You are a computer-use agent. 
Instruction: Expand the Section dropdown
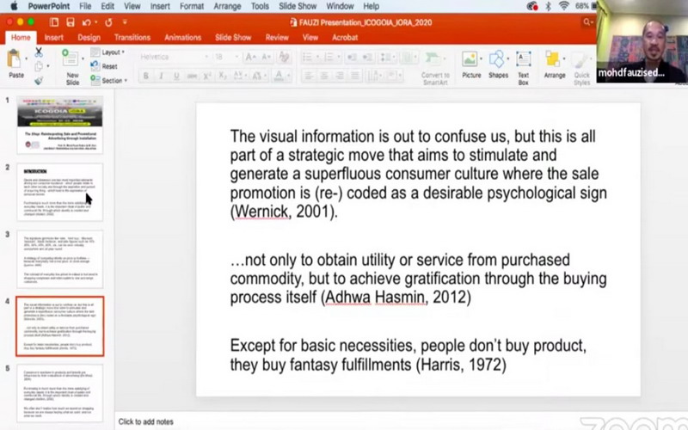pos(110,80)
